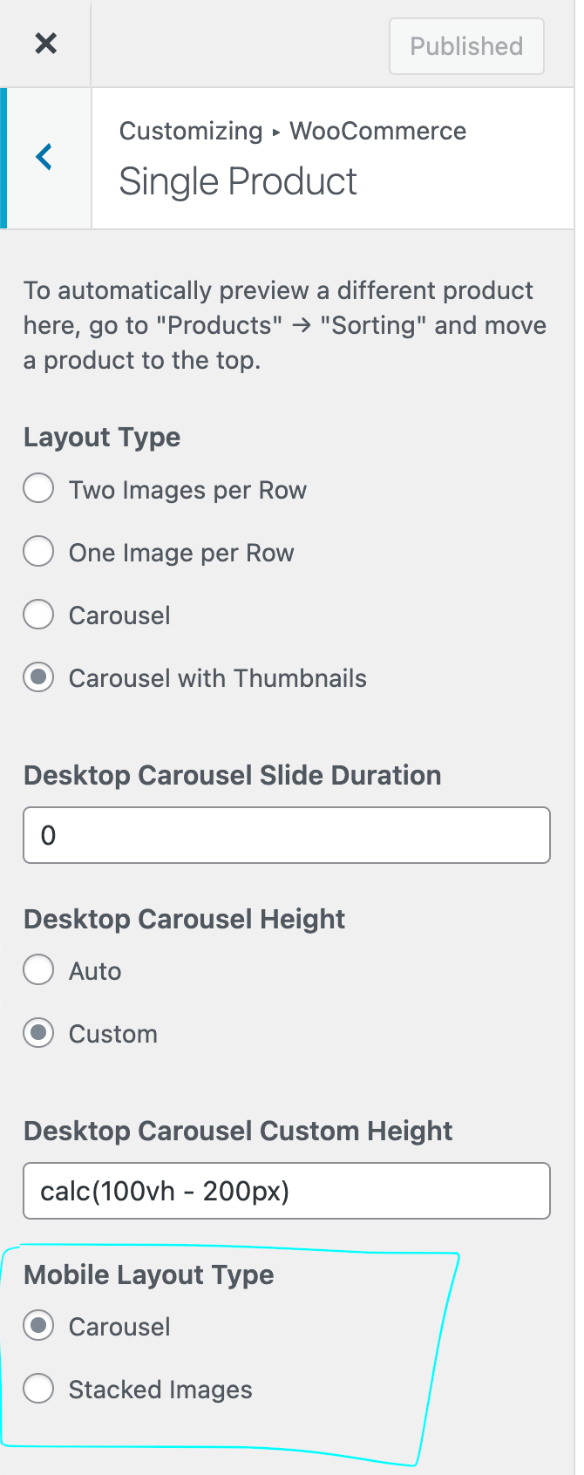Click the Desktop Carousel Height heading
584x1475 pixels.
tap(184, 919)
